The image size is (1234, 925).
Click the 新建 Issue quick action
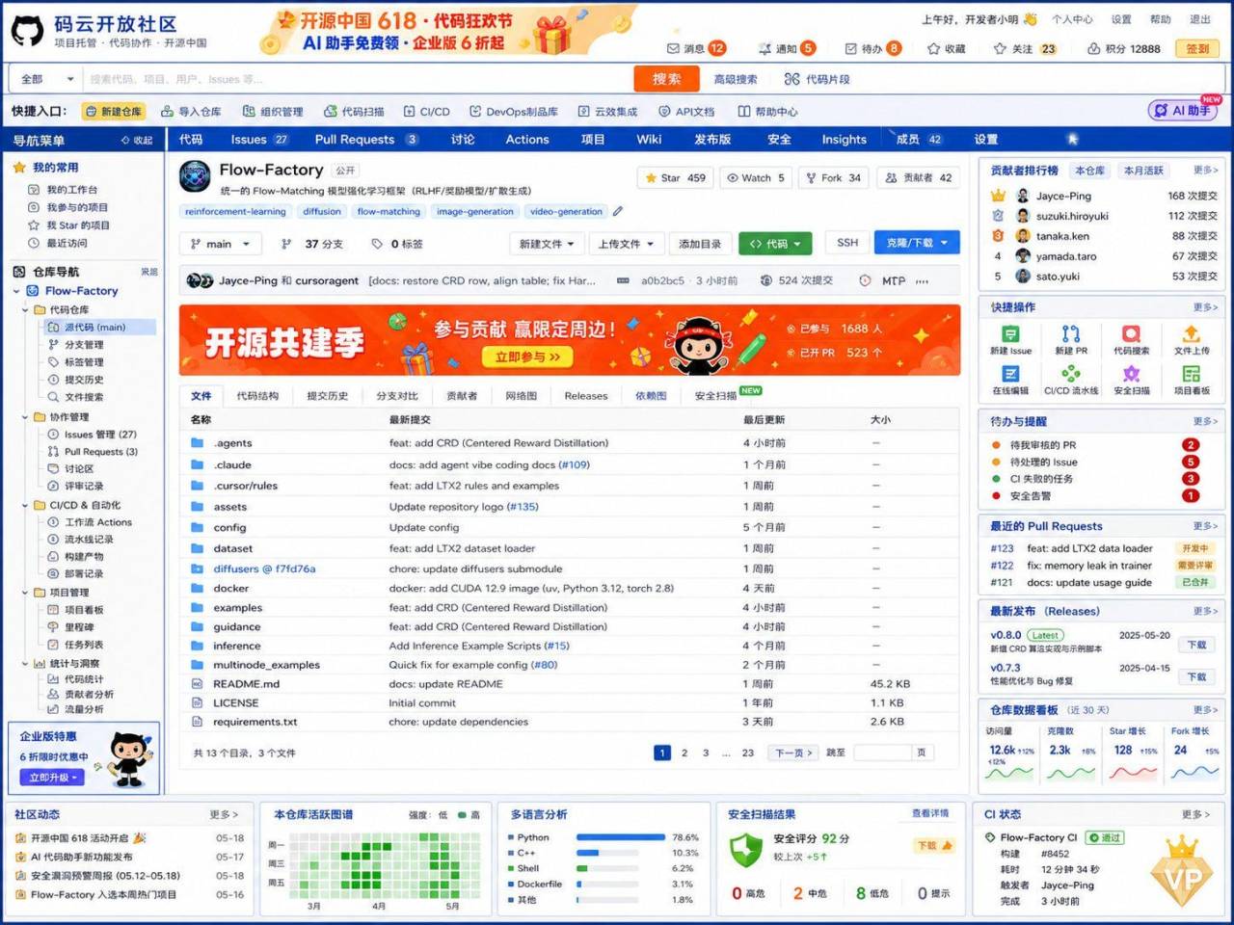1010,340
